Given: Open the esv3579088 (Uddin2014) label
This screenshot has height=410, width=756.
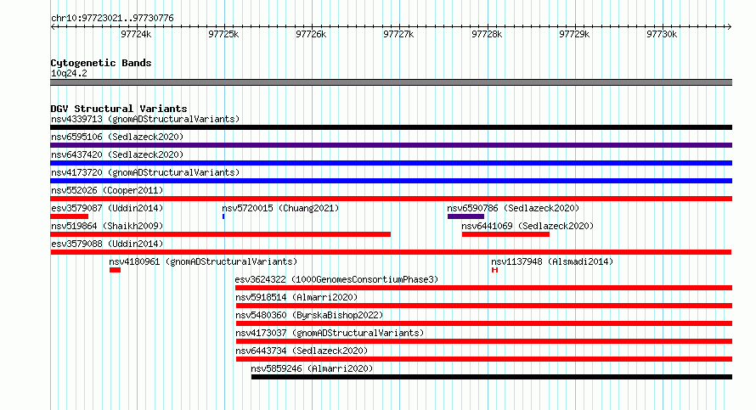Looking at the screenshot, I should pyautogui.click(x=107, y=244).
